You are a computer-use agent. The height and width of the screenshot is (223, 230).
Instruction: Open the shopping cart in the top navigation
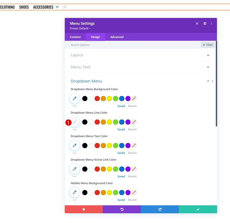point(57,7)
